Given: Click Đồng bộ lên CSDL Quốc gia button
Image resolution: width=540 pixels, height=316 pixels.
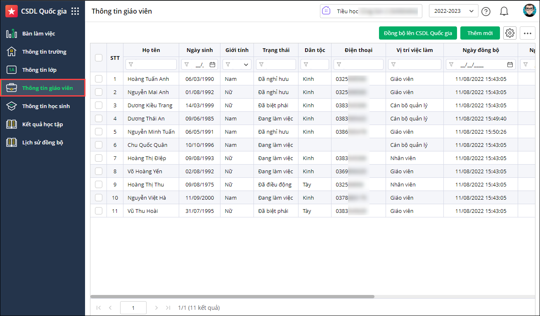Looking at the screenshot, I should coord(418,33).
